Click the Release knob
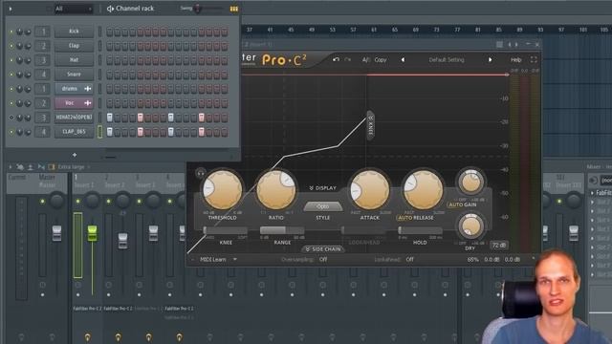Image resolution: width=612 pixels, height=344 pixels. (x=423, y=190)
